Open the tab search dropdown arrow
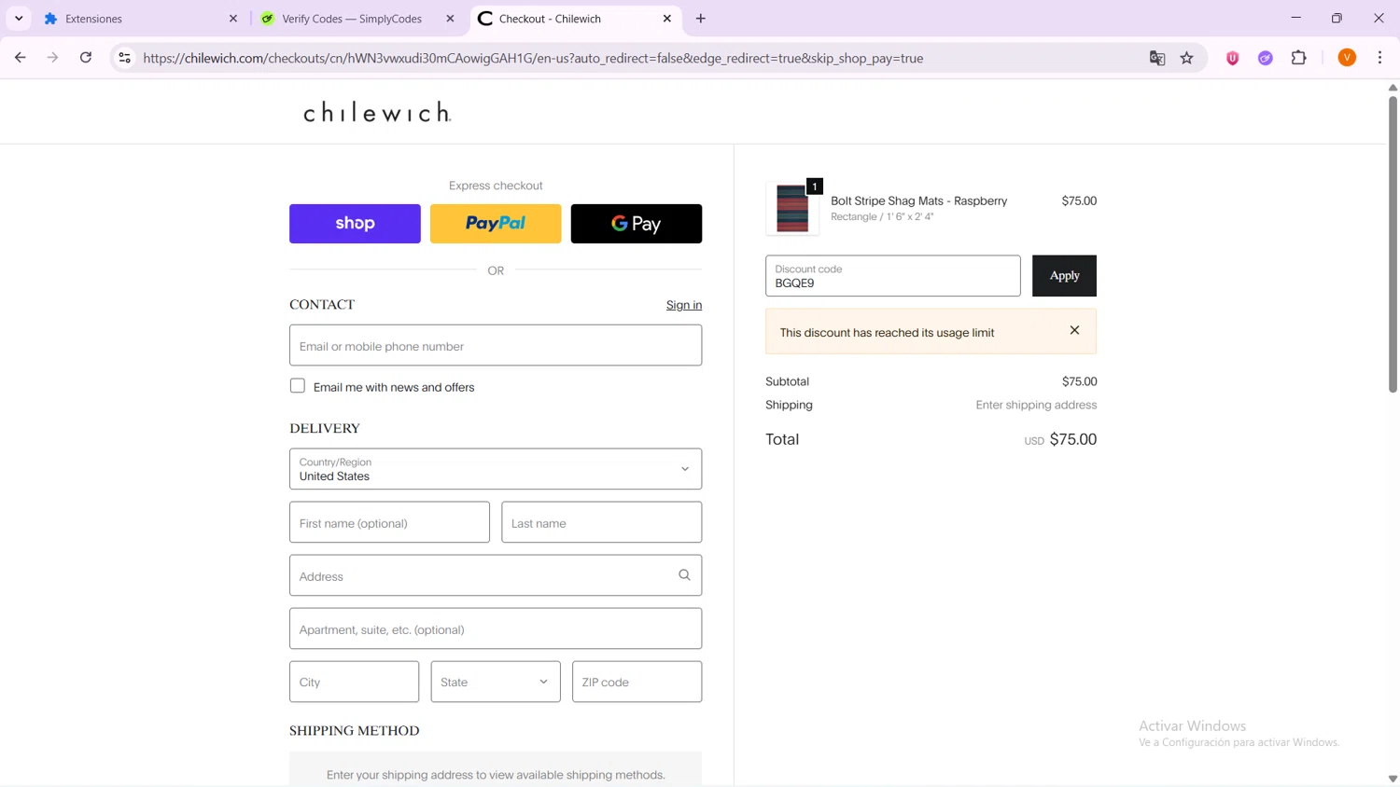1400x787 pixels. pos(19,19)
